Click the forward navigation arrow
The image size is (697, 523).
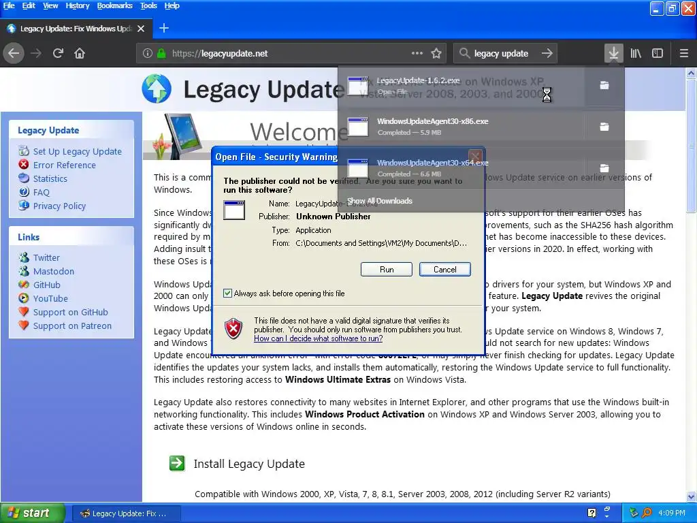36,53
